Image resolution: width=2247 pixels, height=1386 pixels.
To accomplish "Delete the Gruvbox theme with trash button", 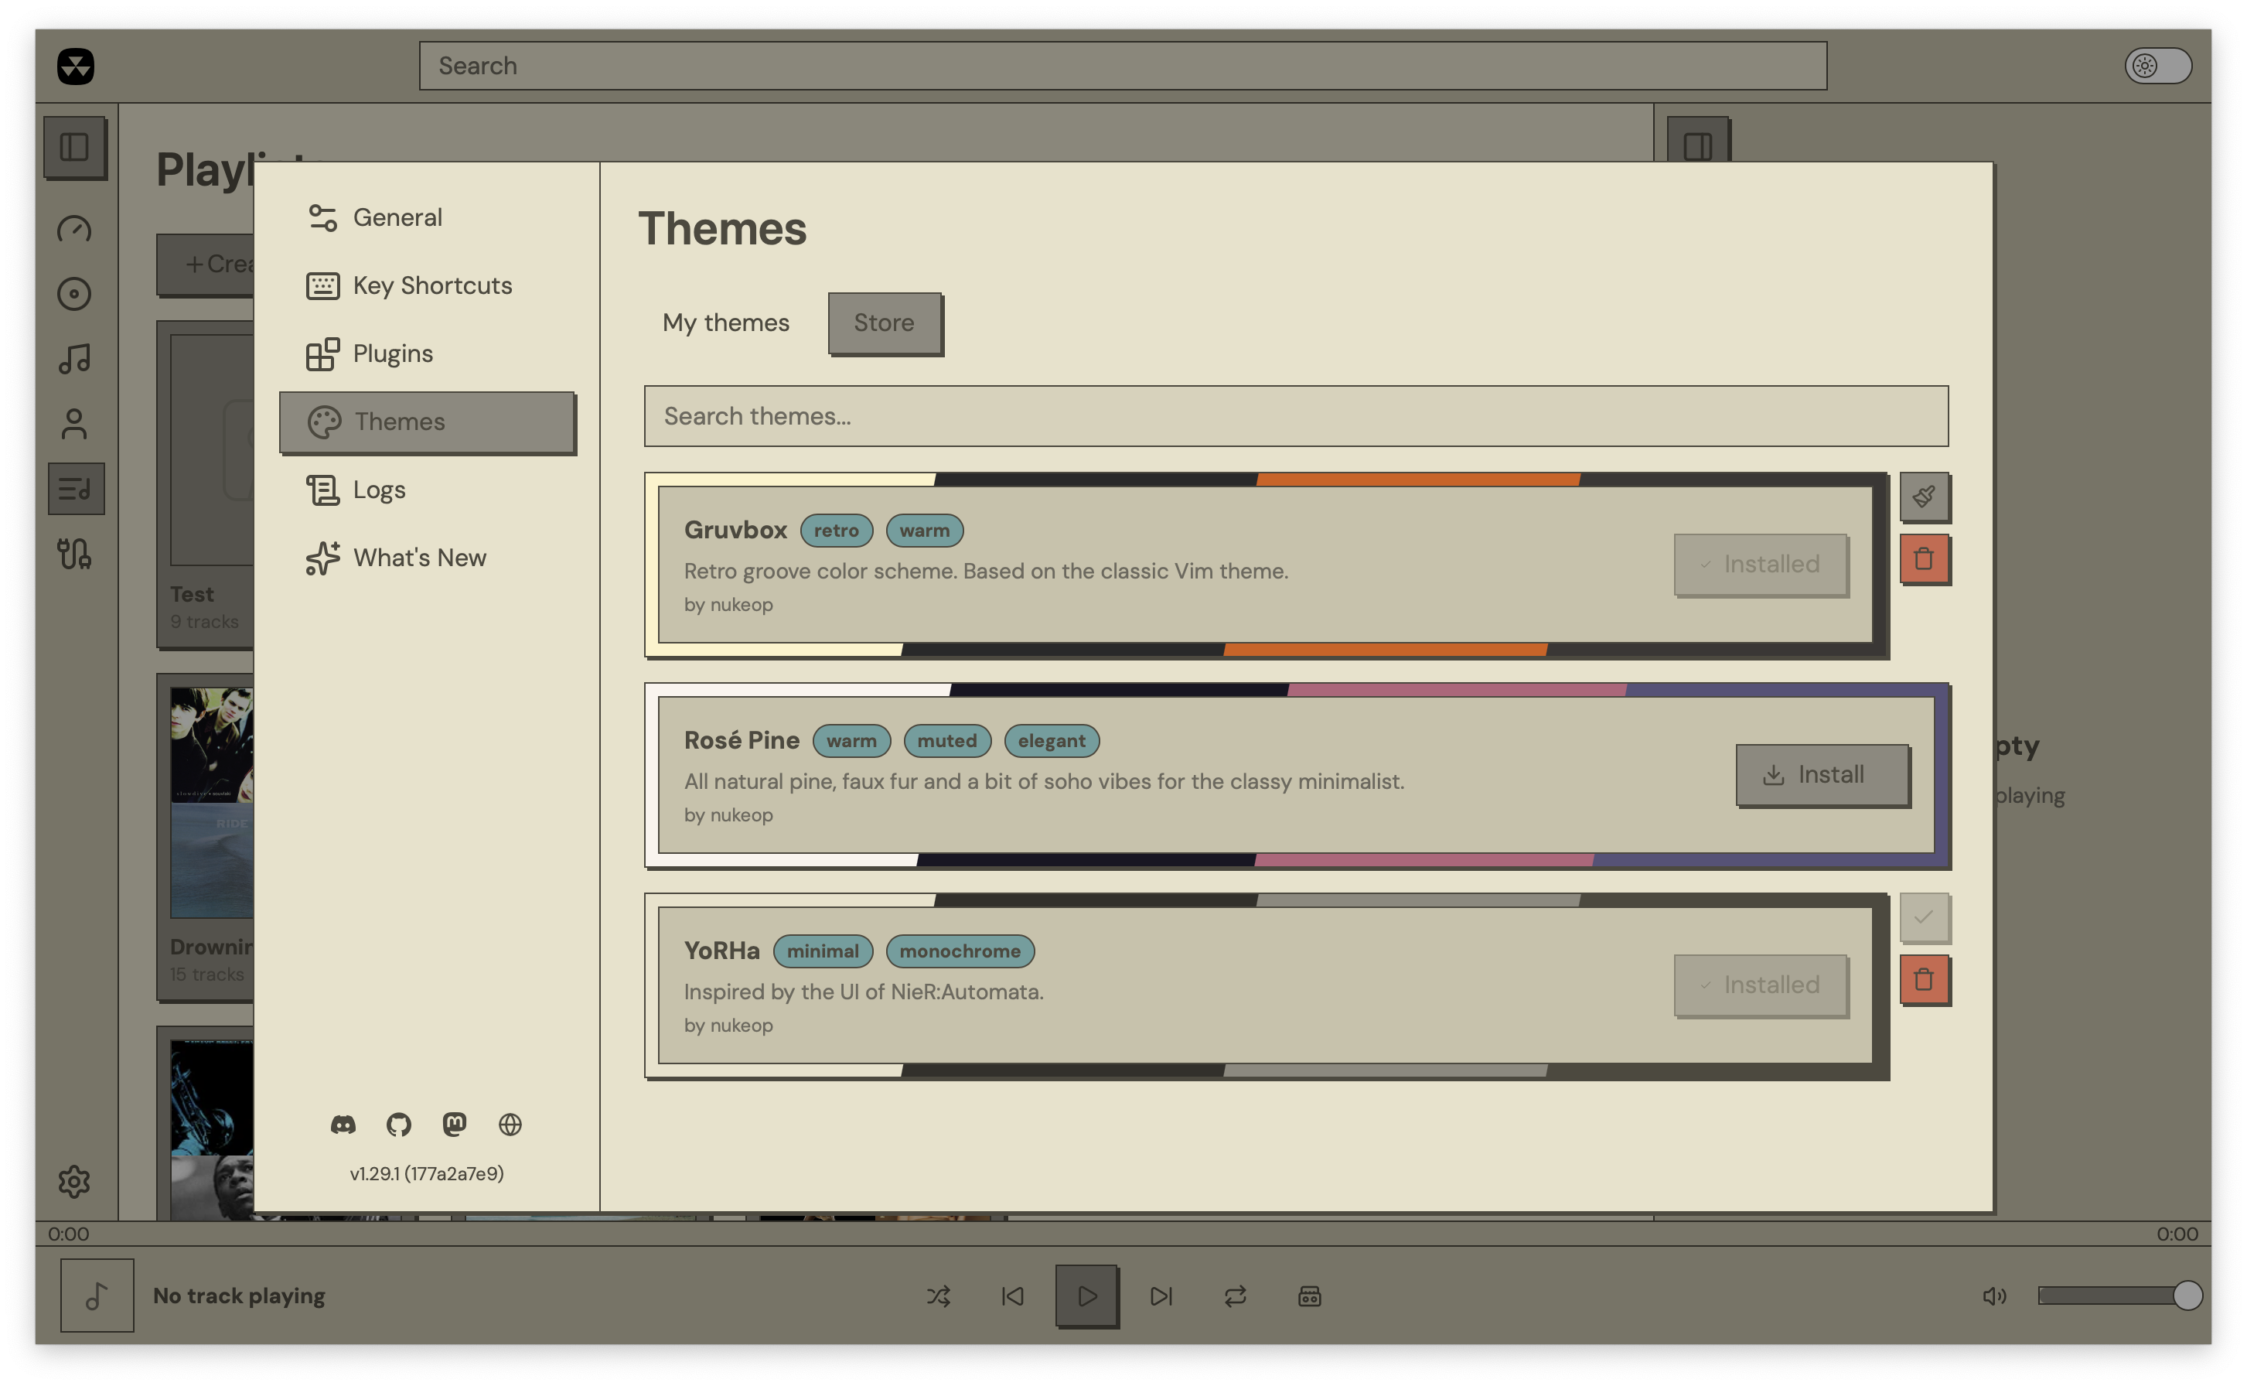I will pos(1925,559).
